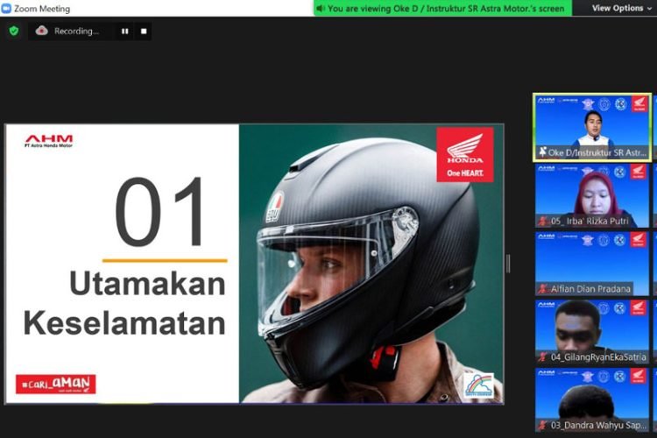657x438 pixels.
Task: Click the 'Zoom Meeting' window title
Action: [x=42, y=9]
